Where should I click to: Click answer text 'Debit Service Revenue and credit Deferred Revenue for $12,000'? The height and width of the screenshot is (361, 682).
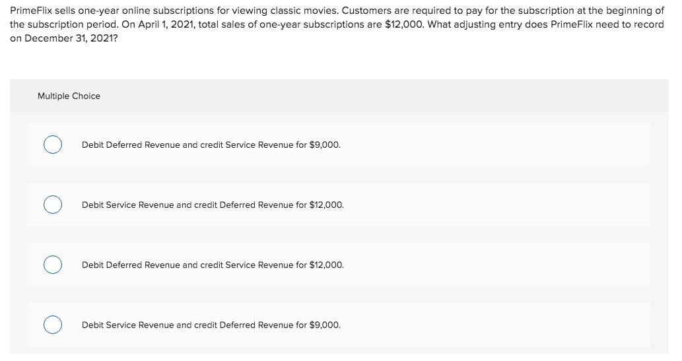pos(213,205)
